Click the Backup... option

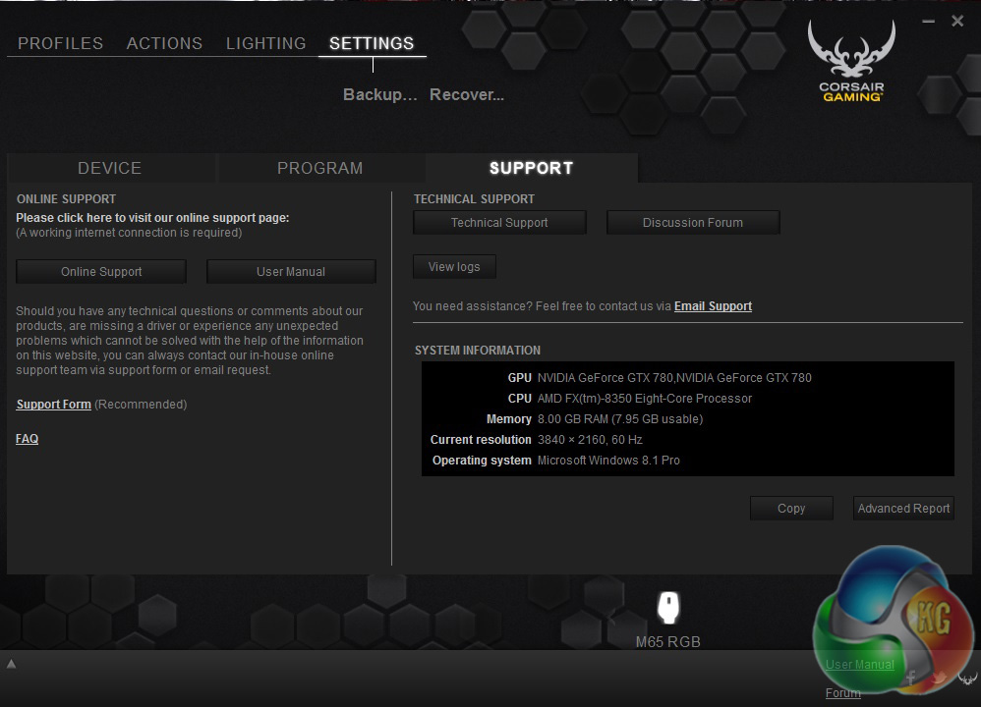tap(379, 94)
